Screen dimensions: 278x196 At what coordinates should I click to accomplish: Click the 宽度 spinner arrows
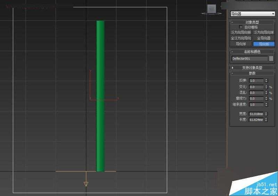coord(266,114)
